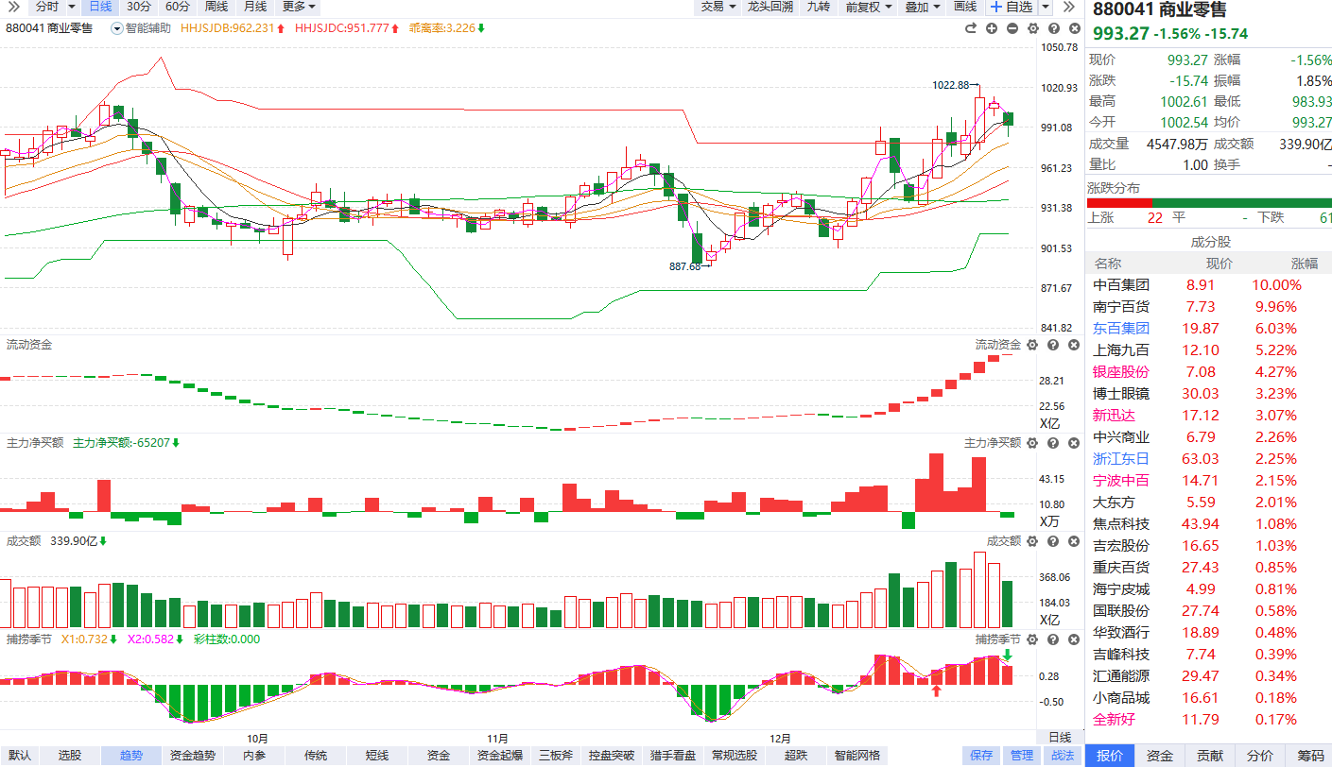This screenshot has width=1332, height=767.
Task: Click the curved arrow icon above the chart
Action: click(x=971, y=28)
